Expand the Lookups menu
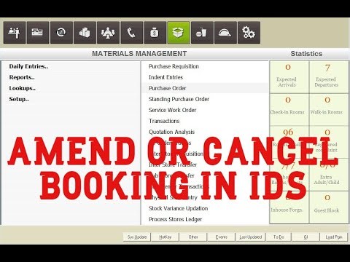Viewport: 350px width, 262px height. 23,88
